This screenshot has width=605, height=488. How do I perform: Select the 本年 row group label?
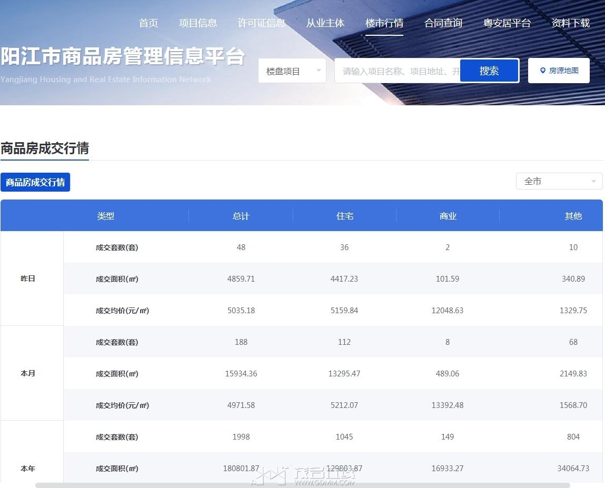click(x=28, y=469)
